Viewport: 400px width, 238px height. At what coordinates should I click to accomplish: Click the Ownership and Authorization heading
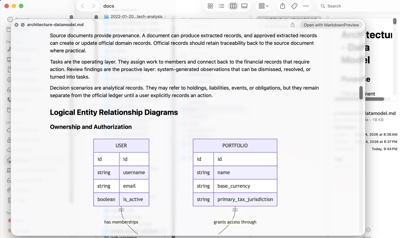(x=91, y=127)
